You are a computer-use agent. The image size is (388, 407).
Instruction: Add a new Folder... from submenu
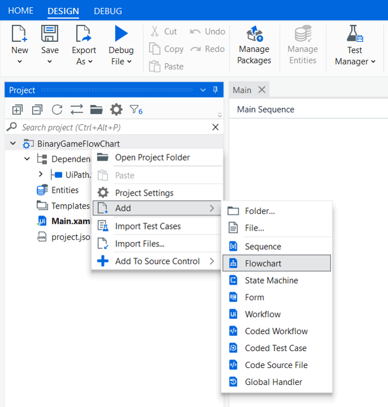[x=277, y=211]
